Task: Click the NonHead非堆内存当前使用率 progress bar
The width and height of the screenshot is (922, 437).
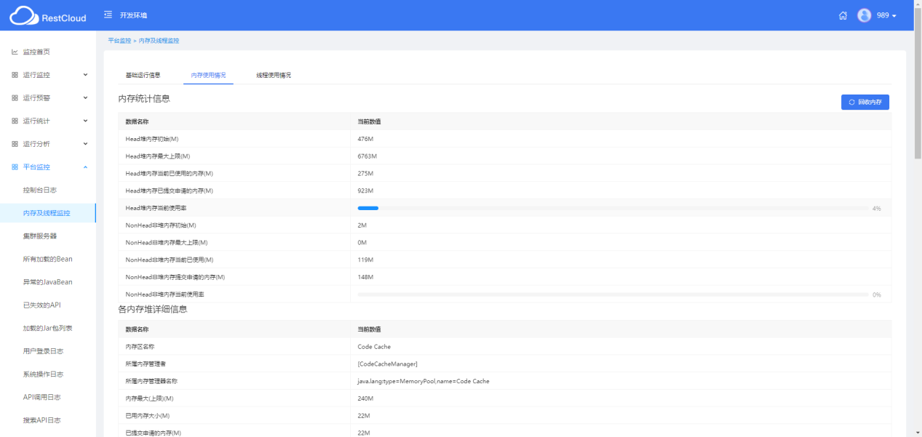Action: (x=613, y=294)
